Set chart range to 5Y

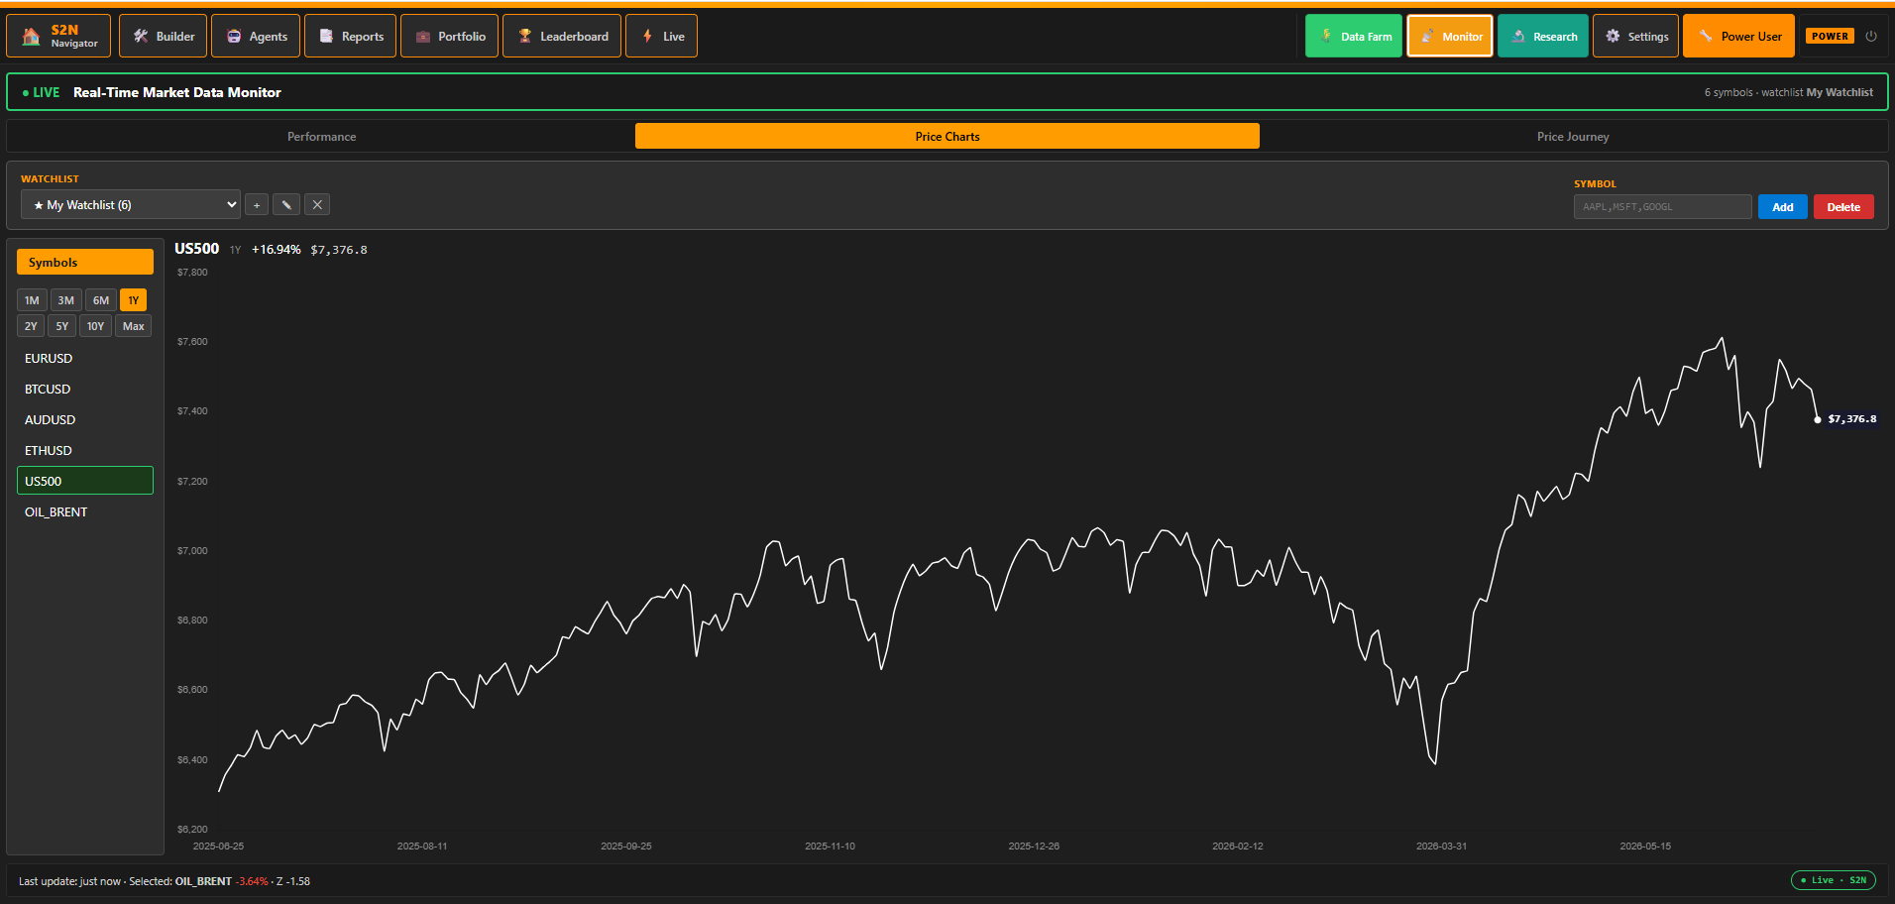62,325
